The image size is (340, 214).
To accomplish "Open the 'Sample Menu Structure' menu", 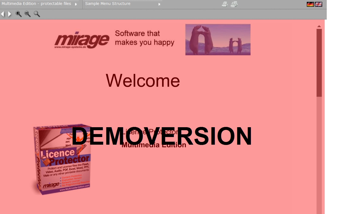I will click(x=122, y=4).
